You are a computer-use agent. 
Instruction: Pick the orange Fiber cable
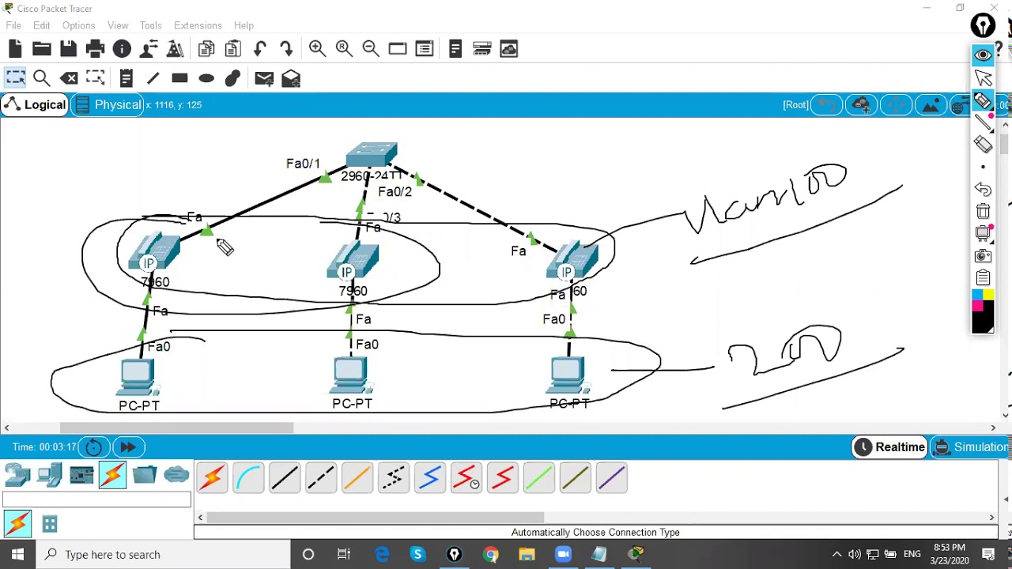(x=357, y=477)
